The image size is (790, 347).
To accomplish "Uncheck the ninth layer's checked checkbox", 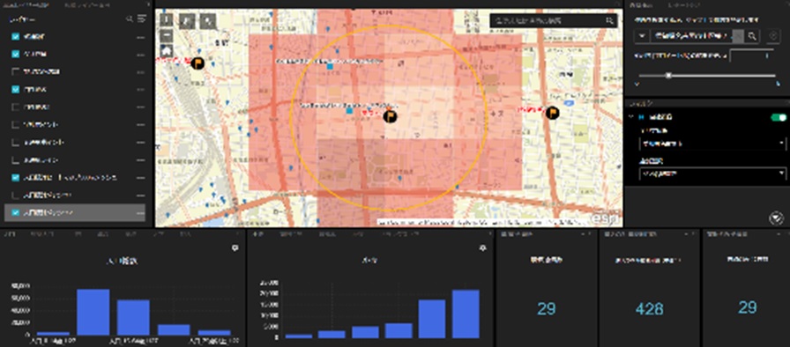I will [15, 178].
